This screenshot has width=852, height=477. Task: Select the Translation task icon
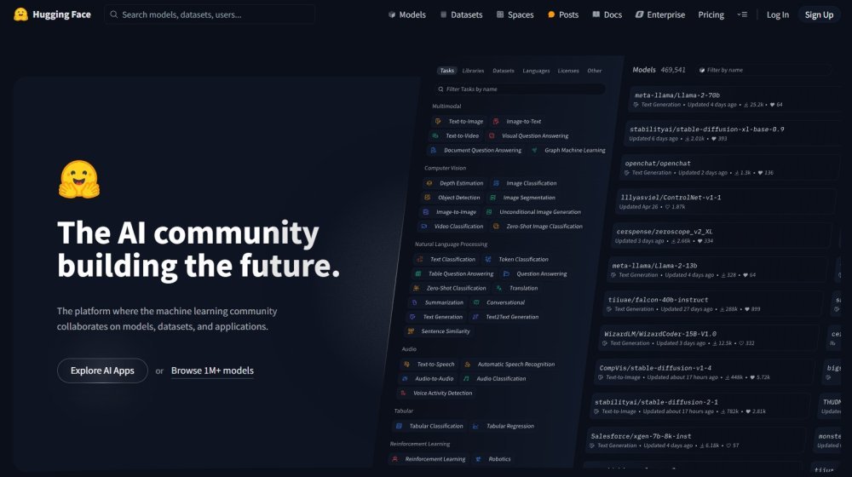[498, 289]
